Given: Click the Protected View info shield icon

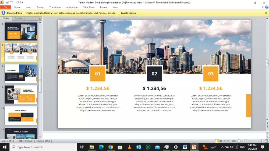Looking at the screenshot, I should [x=3, y=13].
